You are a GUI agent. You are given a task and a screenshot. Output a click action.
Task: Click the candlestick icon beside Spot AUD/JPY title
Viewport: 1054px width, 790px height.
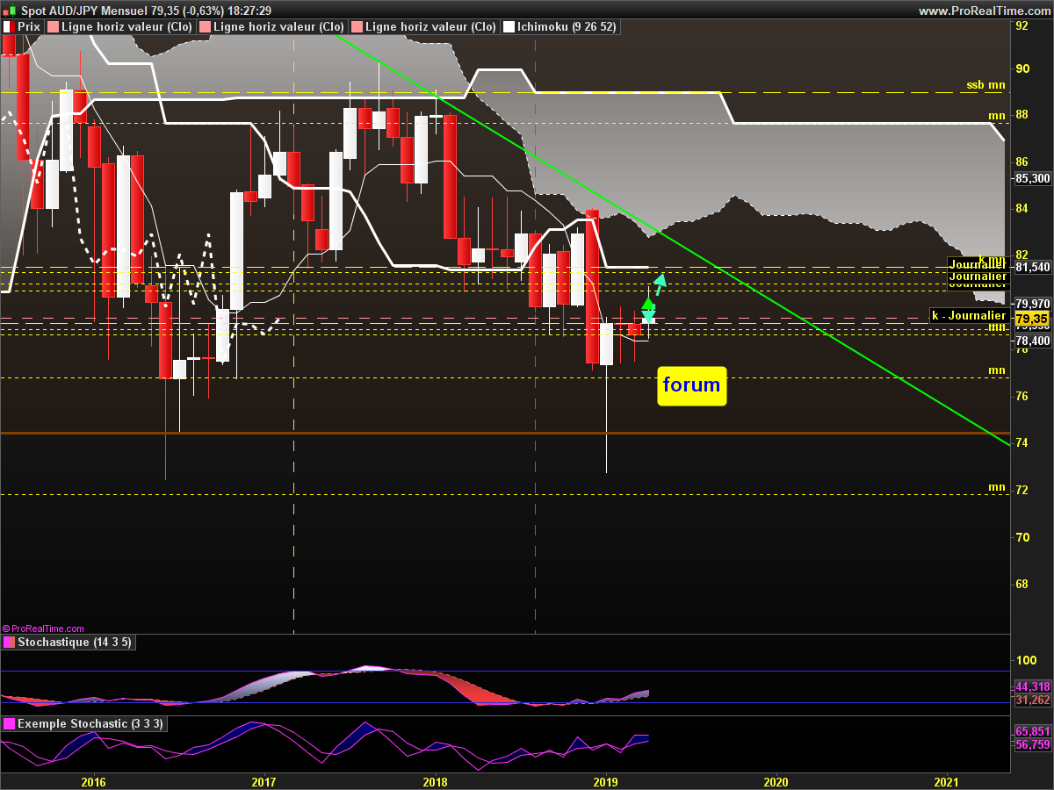click(x=11, y=11)
